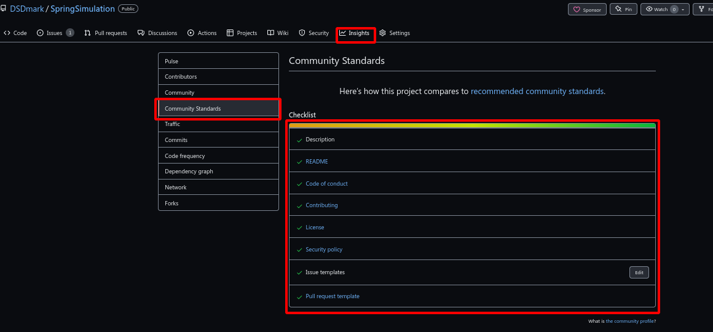Image resolution: width=713 pixels, height=332 pixels.
Task: Click the License row checkmark
Action: [299, 228]
